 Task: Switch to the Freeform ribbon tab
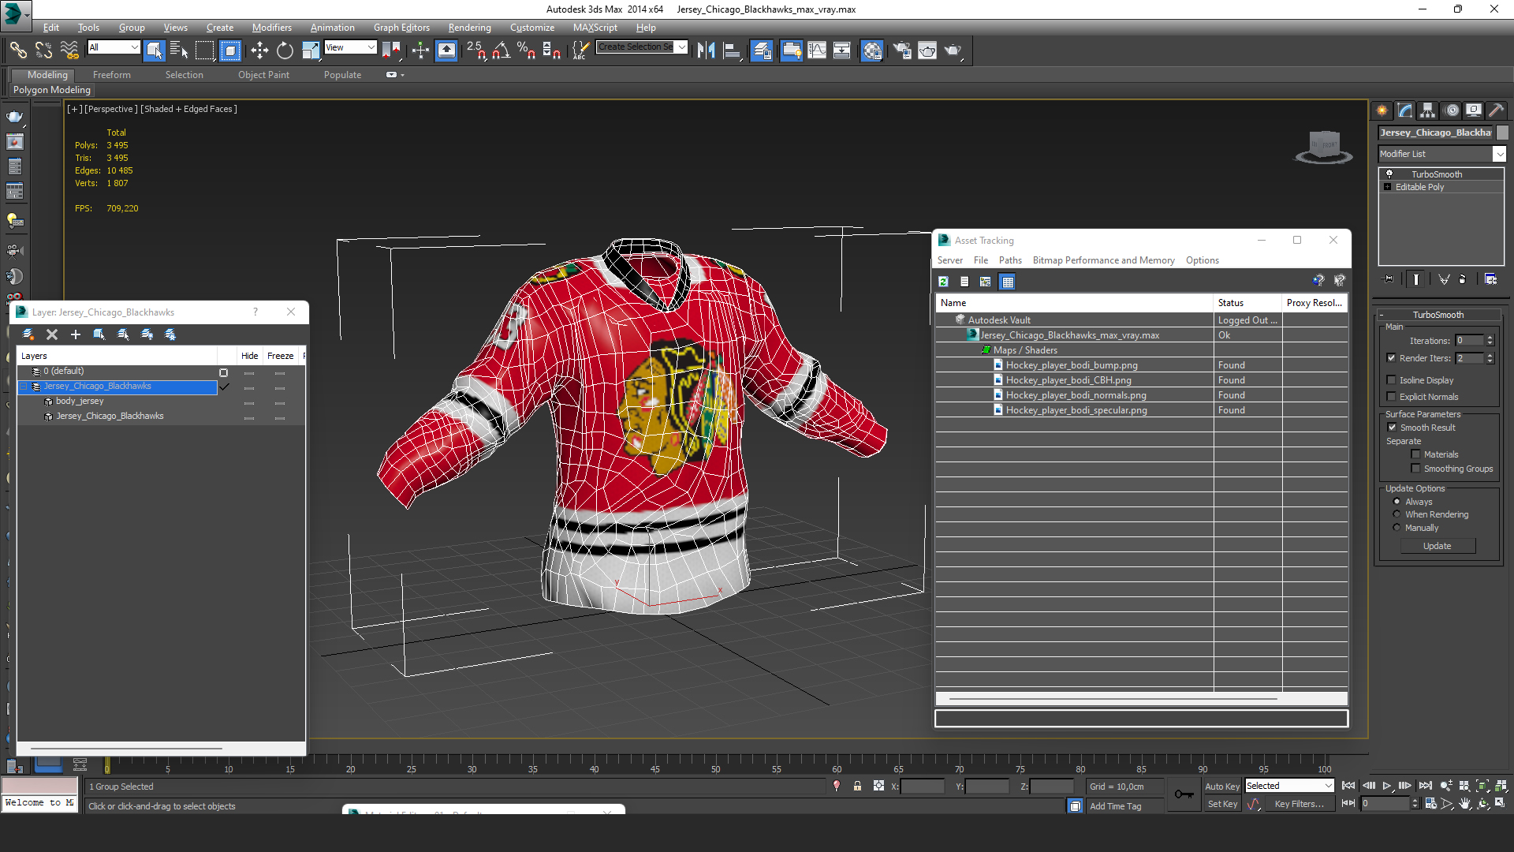(x=112, y=75)
